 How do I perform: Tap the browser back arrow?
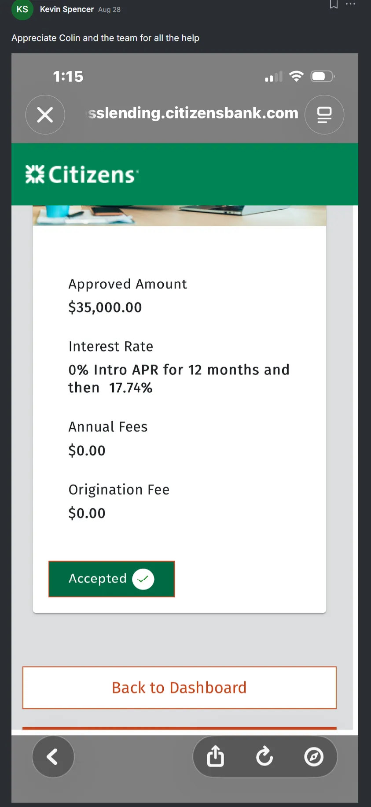53,757
